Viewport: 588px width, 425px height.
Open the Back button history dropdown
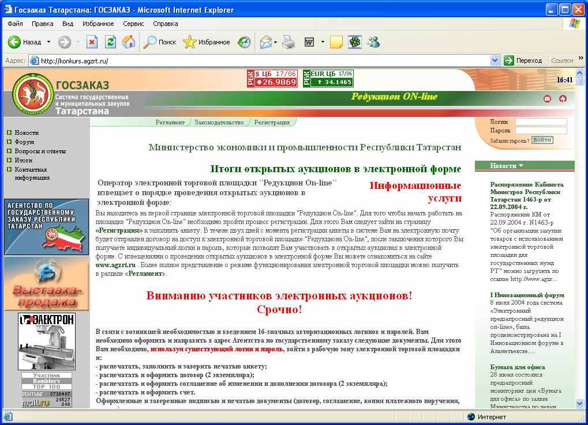pos(48,42)
